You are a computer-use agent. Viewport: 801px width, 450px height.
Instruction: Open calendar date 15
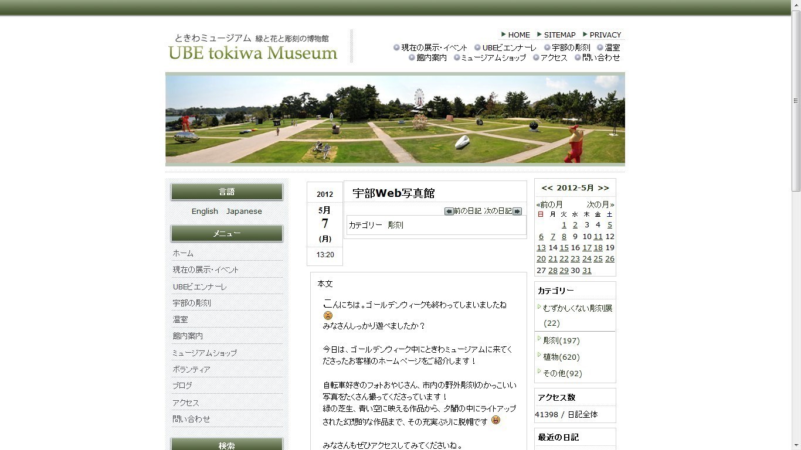click(564, 248)
